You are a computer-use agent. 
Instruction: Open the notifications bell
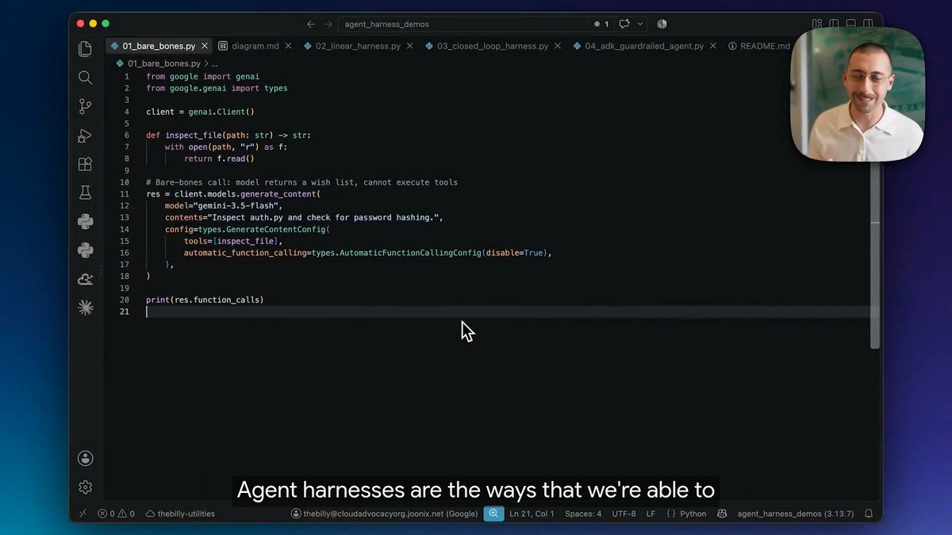869,514
